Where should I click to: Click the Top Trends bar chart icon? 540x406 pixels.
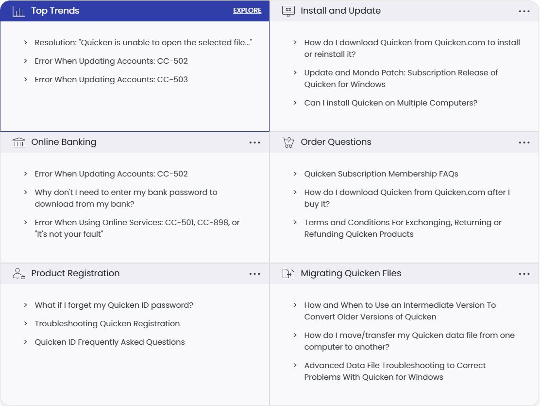(18, 11)
